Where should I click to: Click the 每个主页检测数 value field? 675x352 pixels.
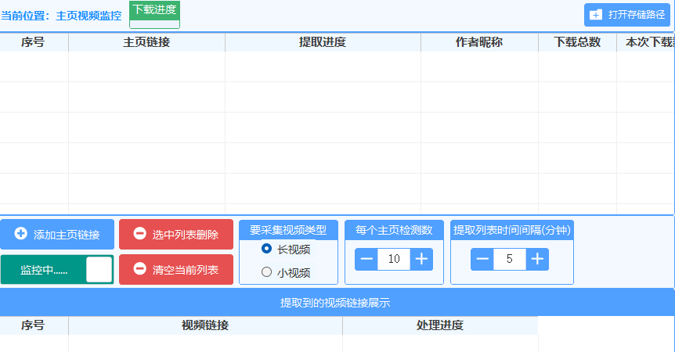click(394, 259)
